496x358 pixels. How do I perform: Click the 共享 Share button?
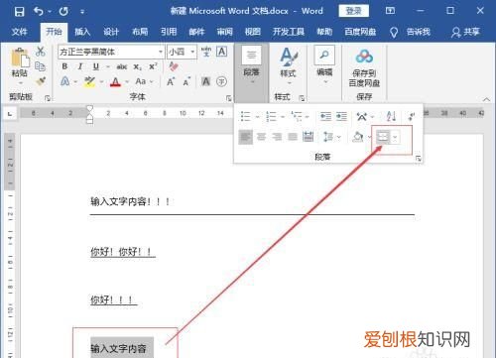[x=465, y=32]
